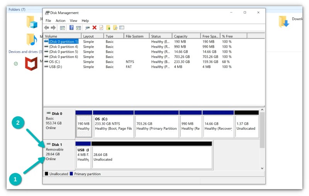Open the File menu
Image resolution: width=309 pixels, height=196 pixels.
click(x=48, y=21)
